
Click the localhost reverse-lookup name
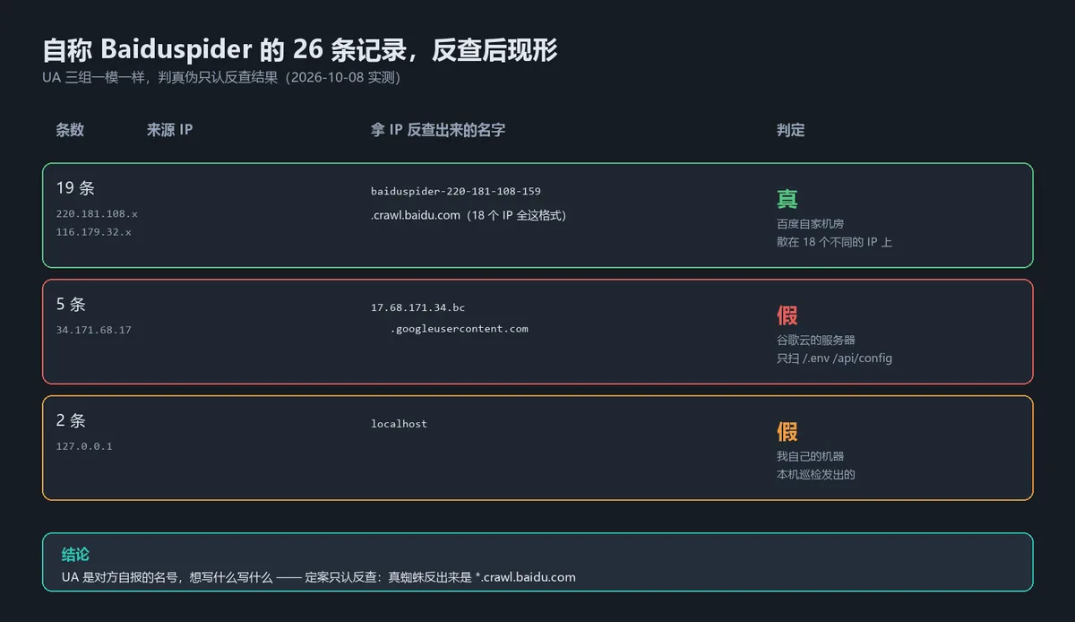click(400, 424)
